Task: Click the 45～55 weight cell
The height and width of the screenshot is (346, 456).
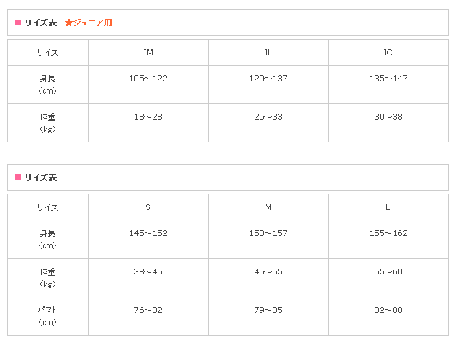Action: [x=268, y=272]
